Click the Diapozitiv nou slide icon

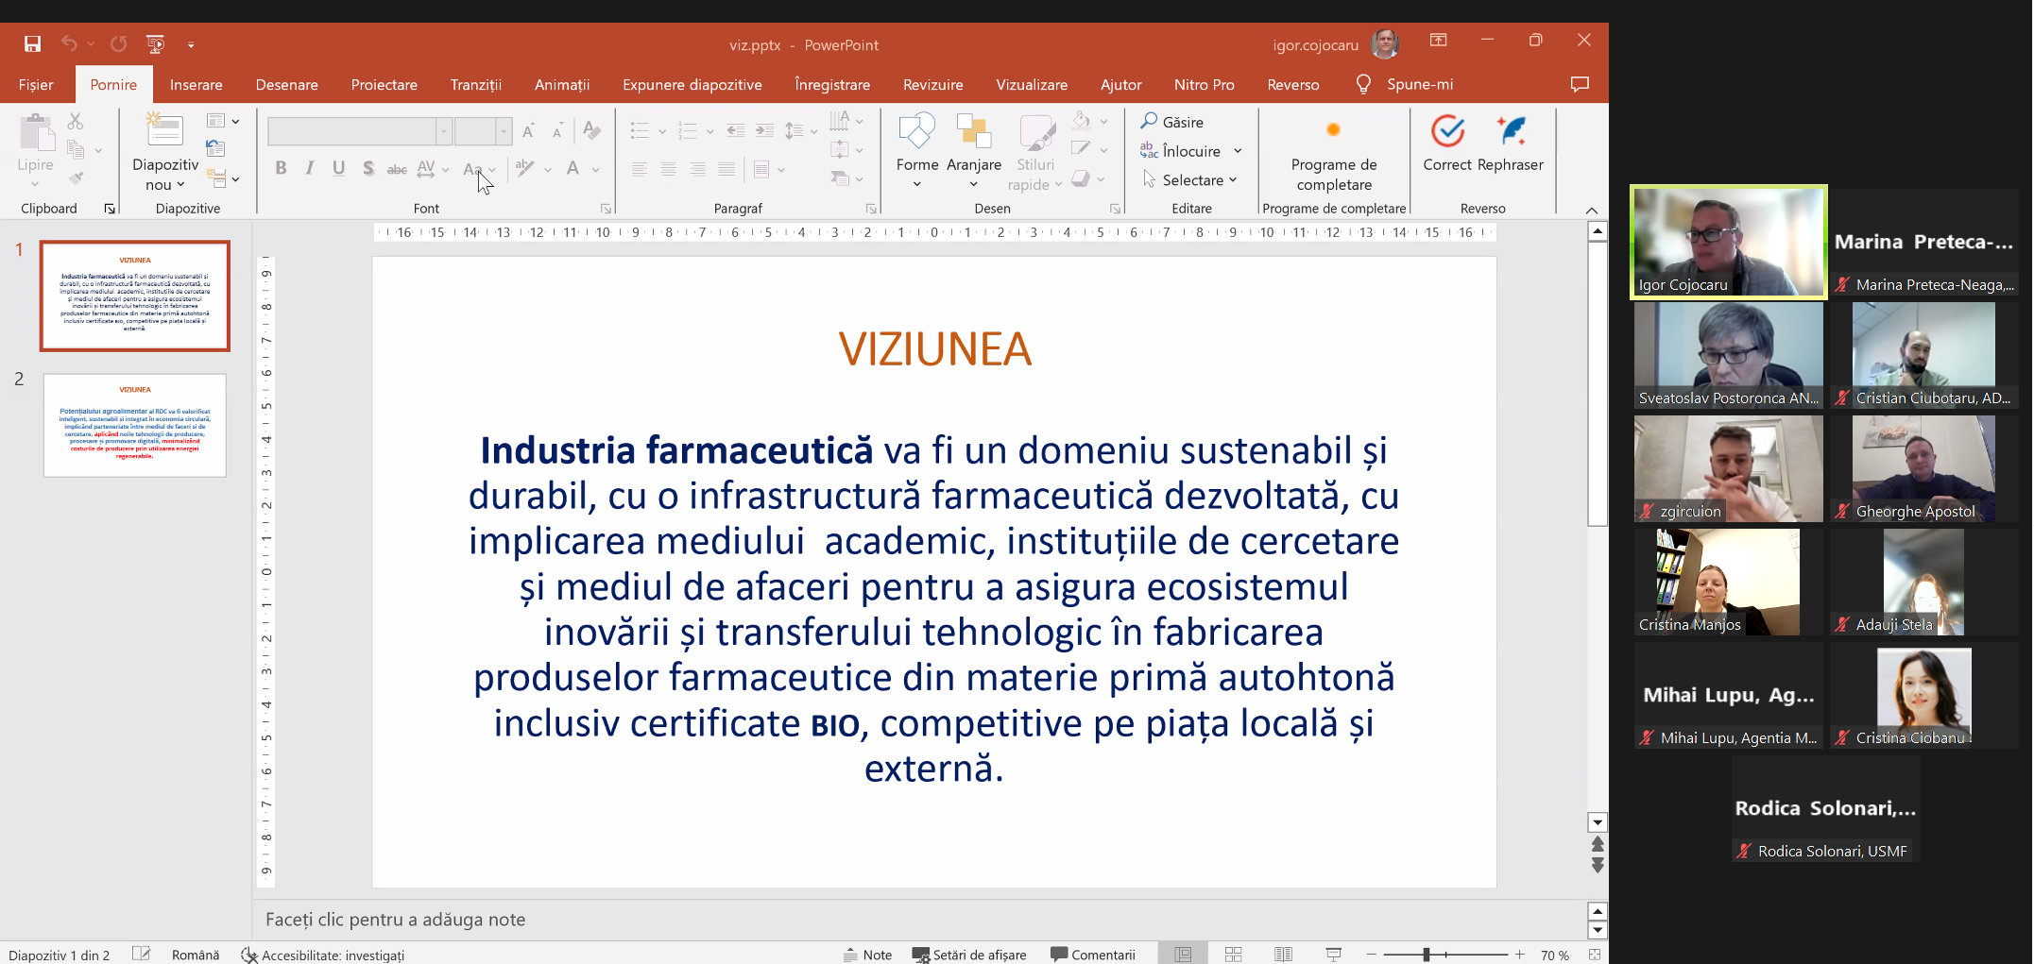(x=164, y=130)
